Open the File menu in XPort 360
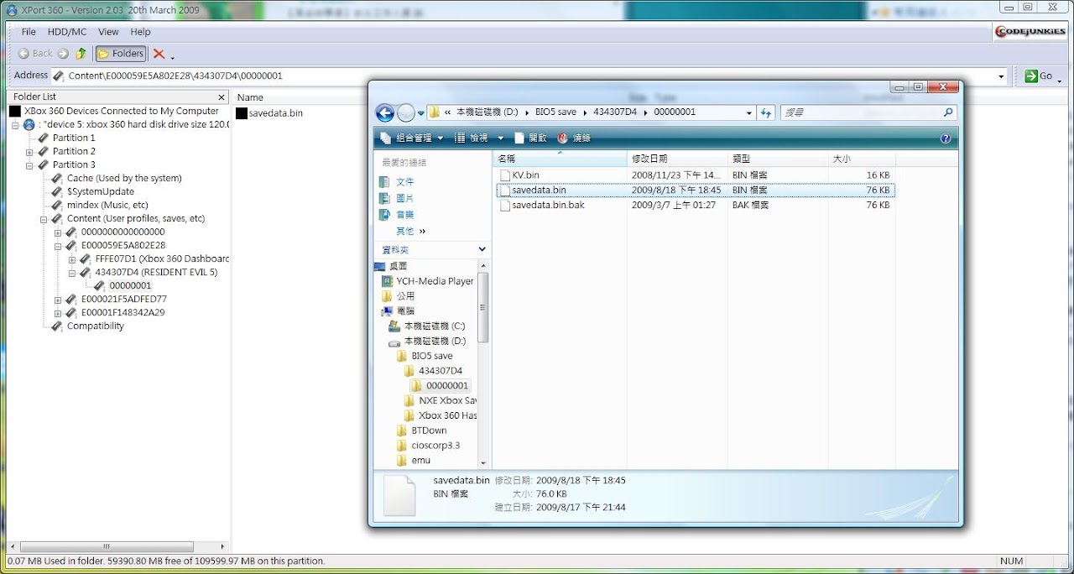 (29, 32)
